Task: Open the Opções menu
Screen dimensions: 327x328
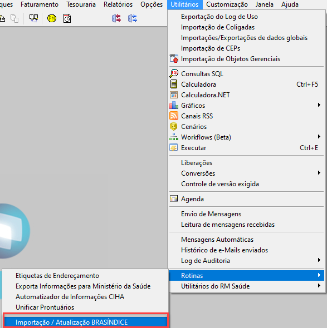Action: (152, 4)
